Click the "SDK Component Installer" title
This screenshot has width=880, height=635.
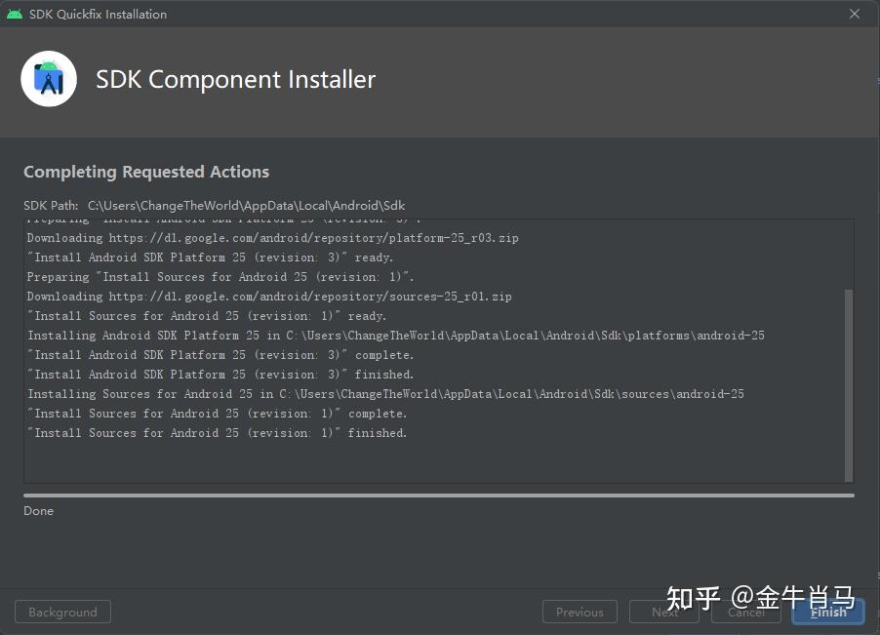coord(236,79)
